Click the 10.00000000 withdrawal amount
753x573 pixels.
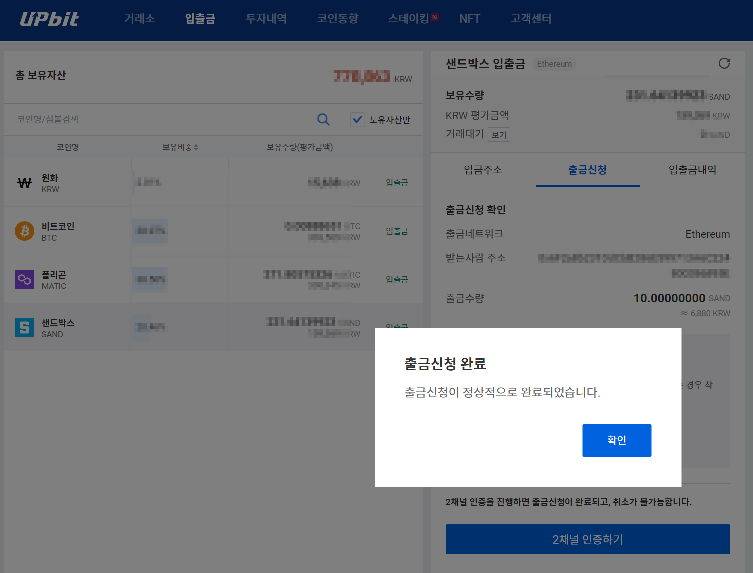click(x=669, y=298)
